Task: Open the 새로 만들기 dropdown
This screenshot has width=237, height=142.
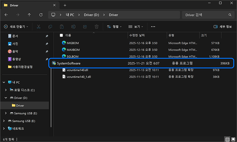Action: [16, 27]
